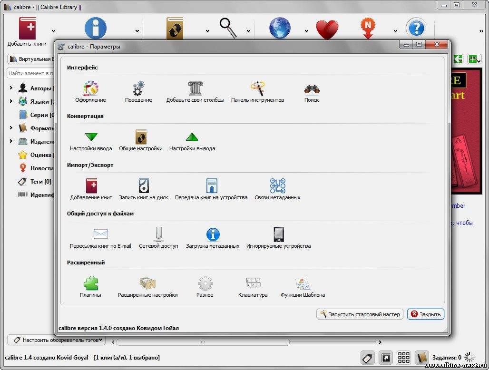The image size is (489, 370).
Task: Show hidden toolbar items with » chevron
Action: click(481, 31)
